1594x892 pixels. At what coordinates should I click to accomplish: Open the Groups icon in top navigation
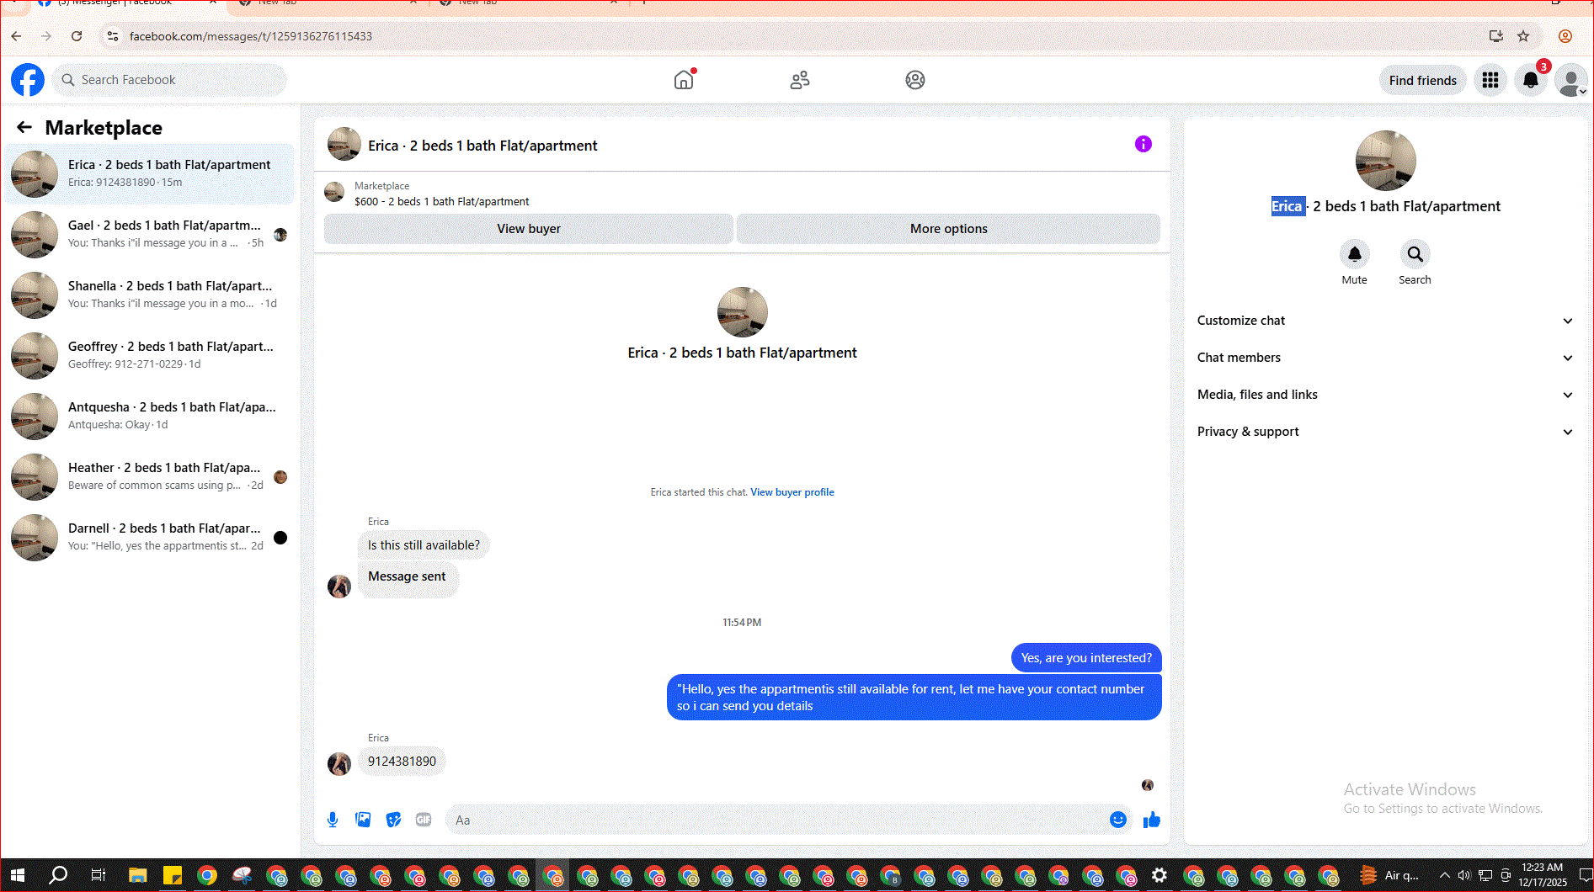point(914,80)
